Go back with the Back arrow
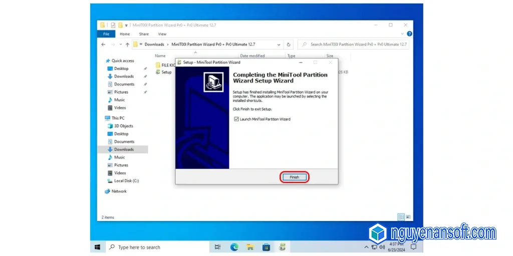 (x=103, y=44)
